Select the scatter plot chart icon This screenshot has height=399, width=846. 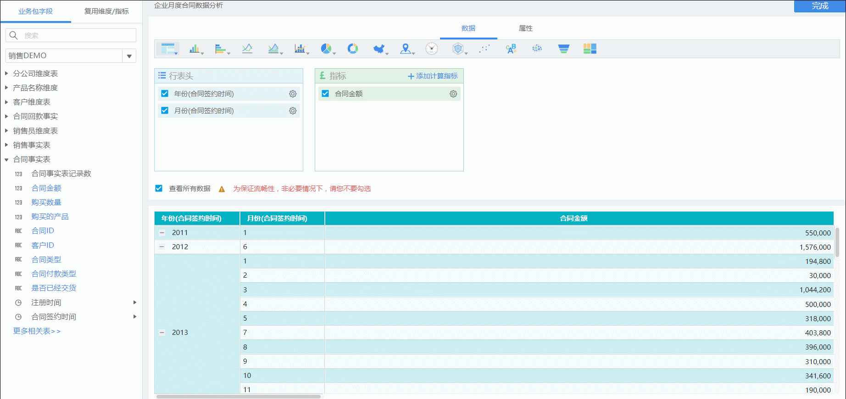tap(484, 49)
